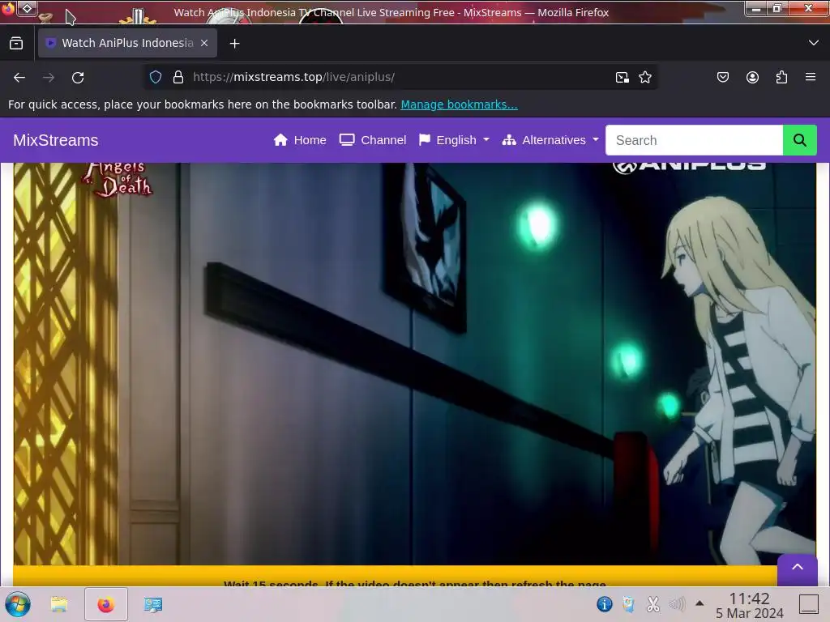Expand hidden tray icons arrow
This screenshot has height=622, width=830.
700,603
